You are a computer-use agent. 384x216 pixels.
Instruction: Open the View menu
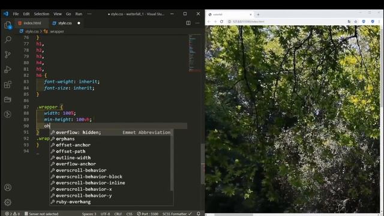coord(58,14)
